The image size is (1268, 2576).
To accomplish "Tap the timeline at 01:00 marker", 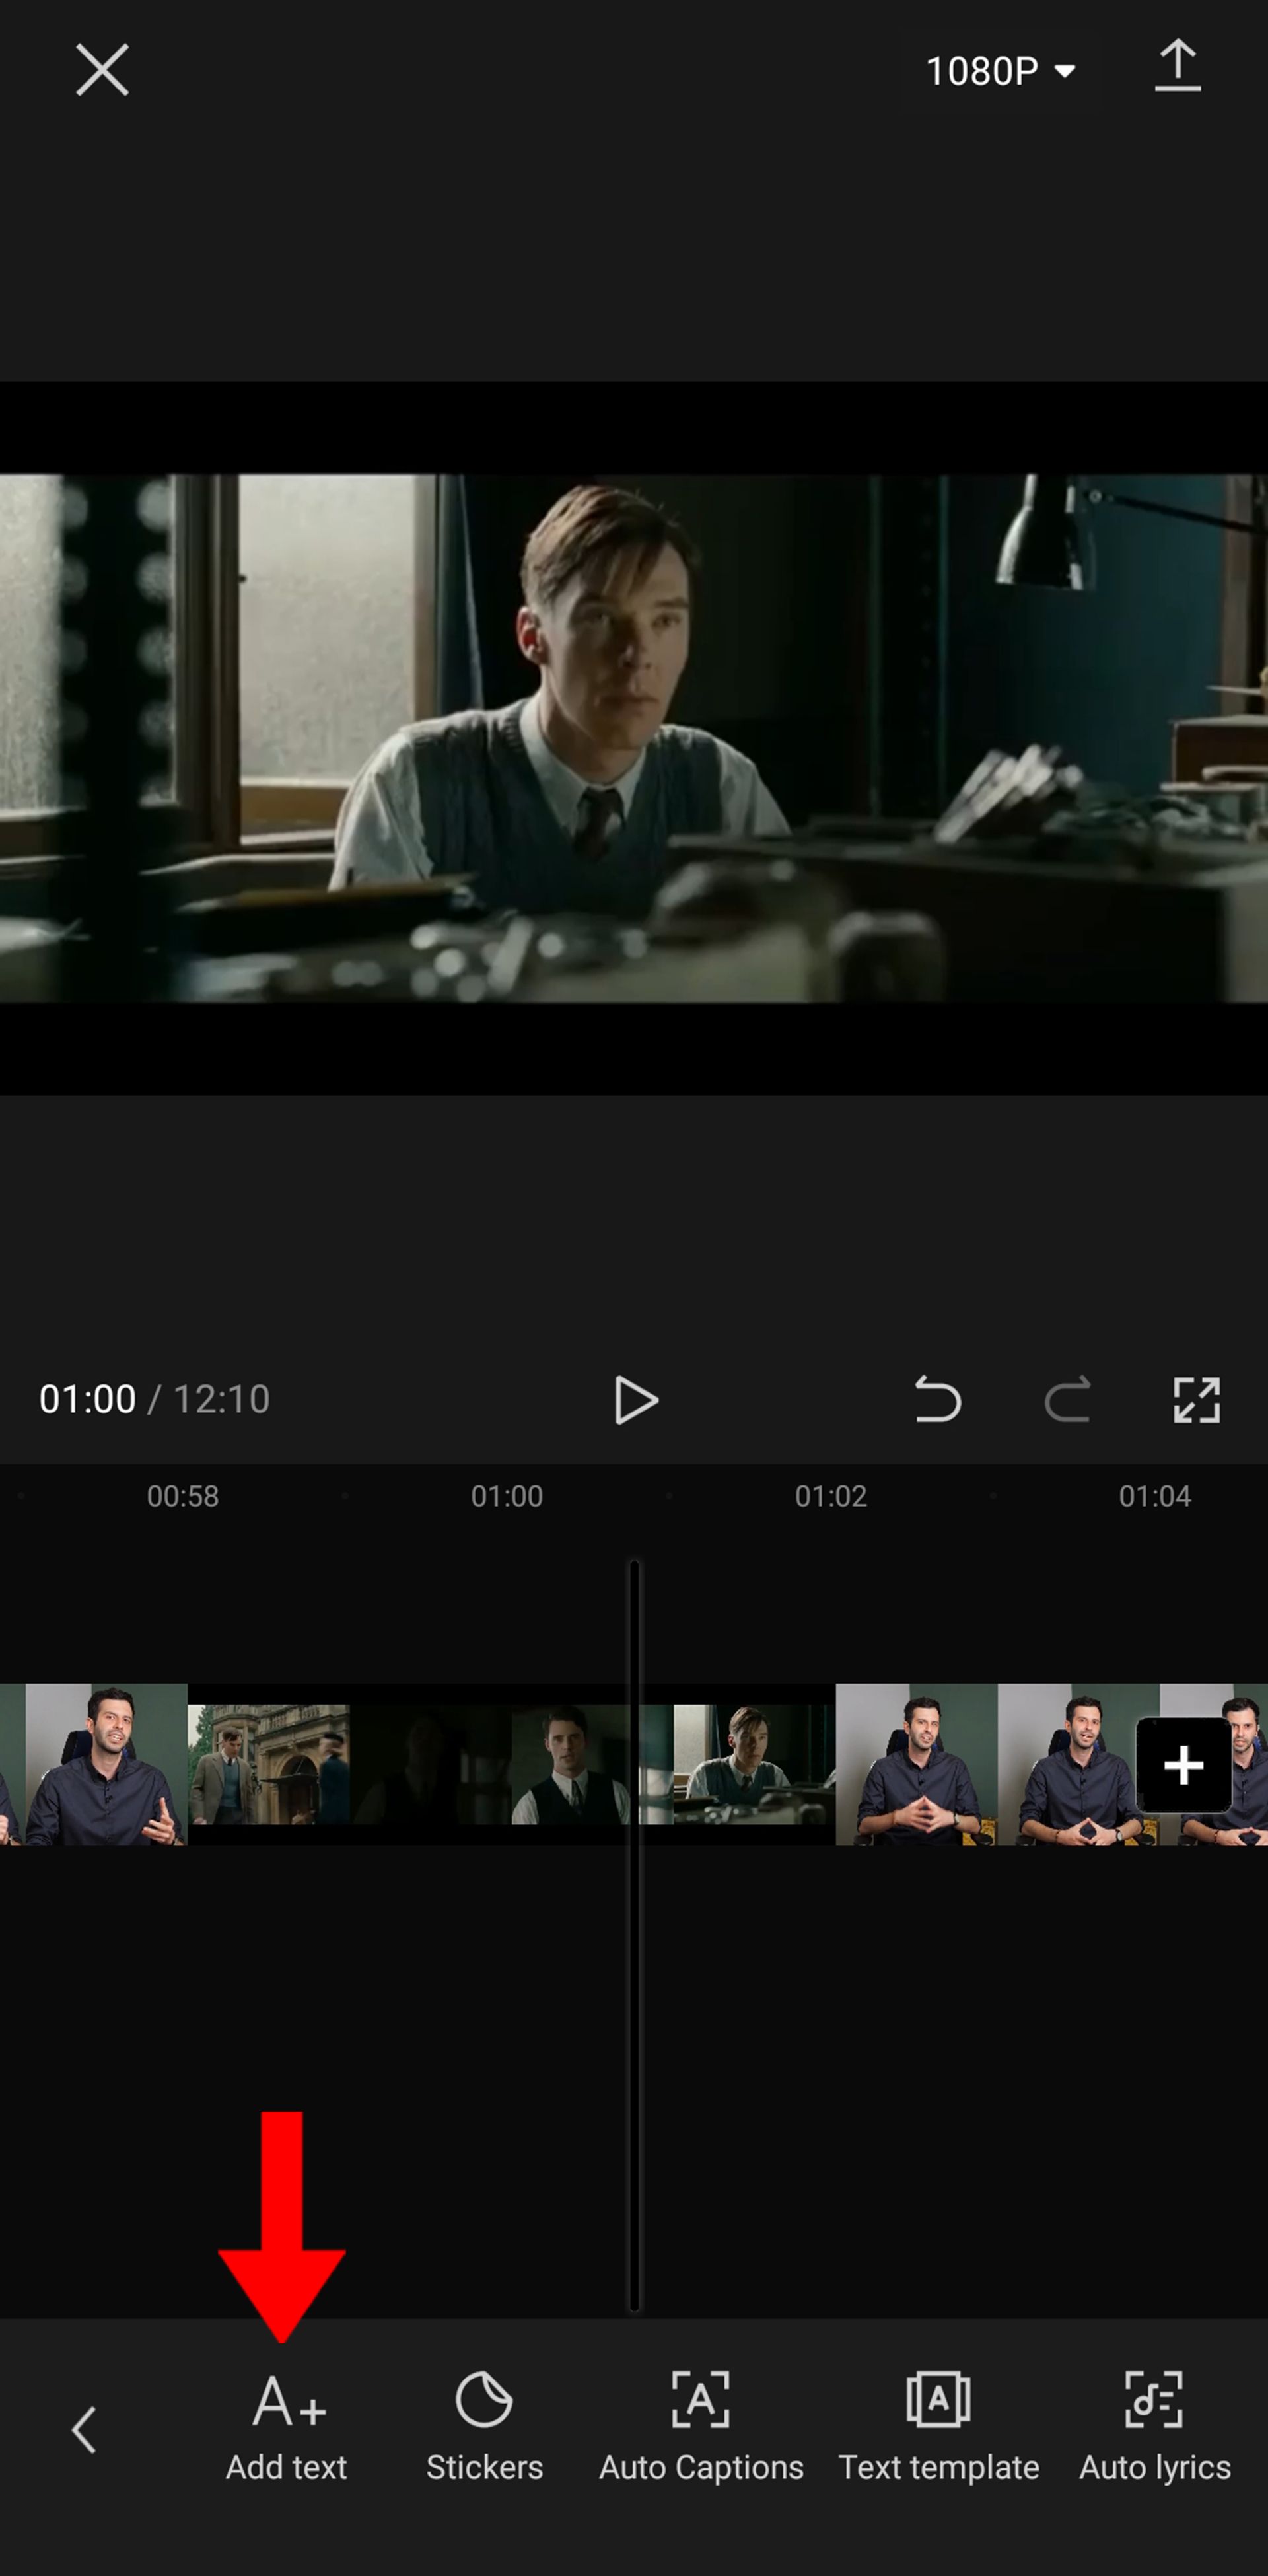I will (x=506, y=1495).
